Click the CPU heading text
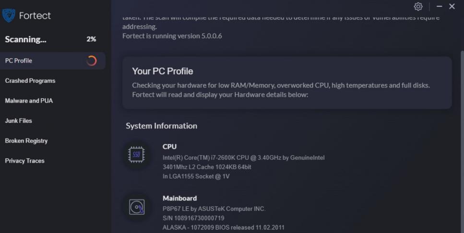 pos(169,147)
